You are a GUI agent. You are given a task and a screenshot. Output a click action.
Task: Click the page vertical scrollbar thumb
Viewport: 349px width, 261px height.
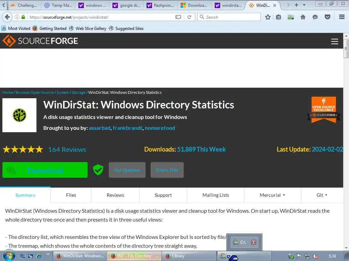click(346, 49)
